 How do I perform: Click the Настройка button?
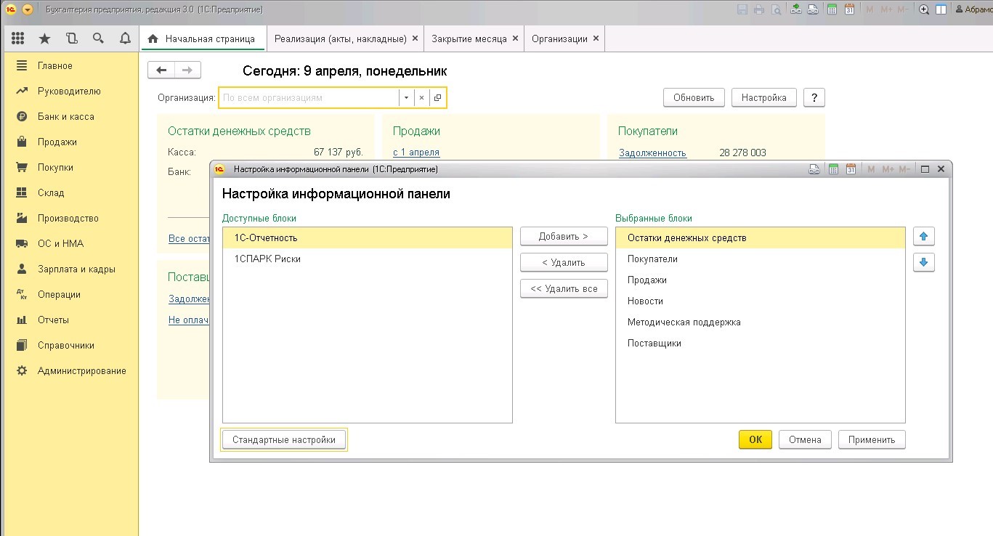(x=764, y=97)
